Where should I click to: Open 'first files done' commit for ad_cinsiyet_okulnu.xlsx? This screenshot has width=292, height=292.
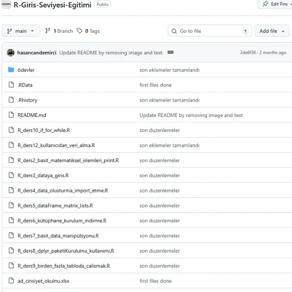(x=156, y=281)
